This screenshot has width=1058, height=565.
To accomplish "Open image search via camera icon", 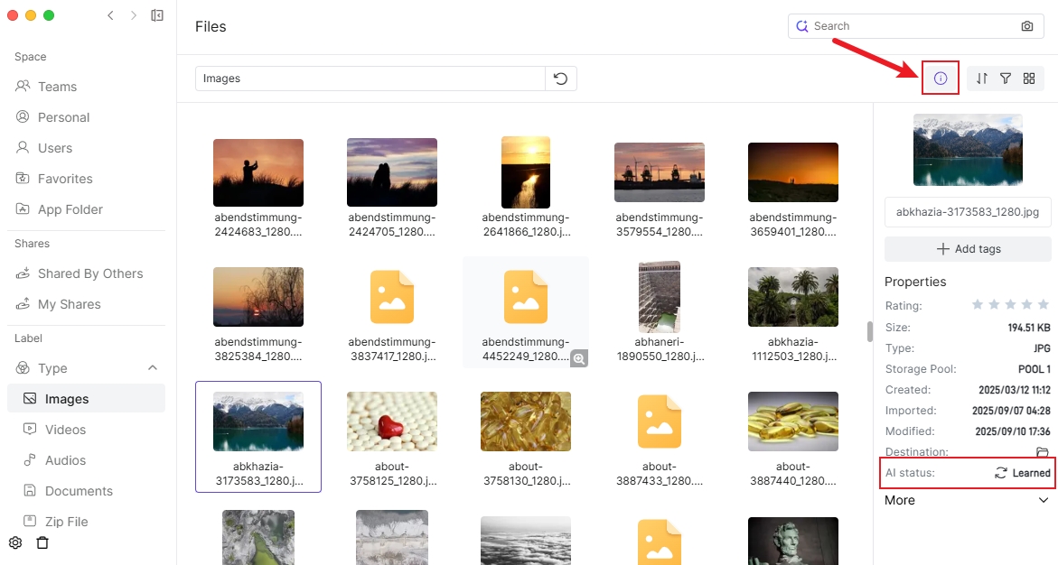I will [1027, 26].
